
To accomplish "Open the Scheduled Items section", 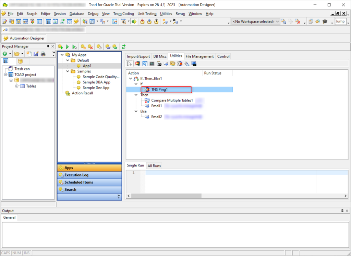I will (89, 183).
